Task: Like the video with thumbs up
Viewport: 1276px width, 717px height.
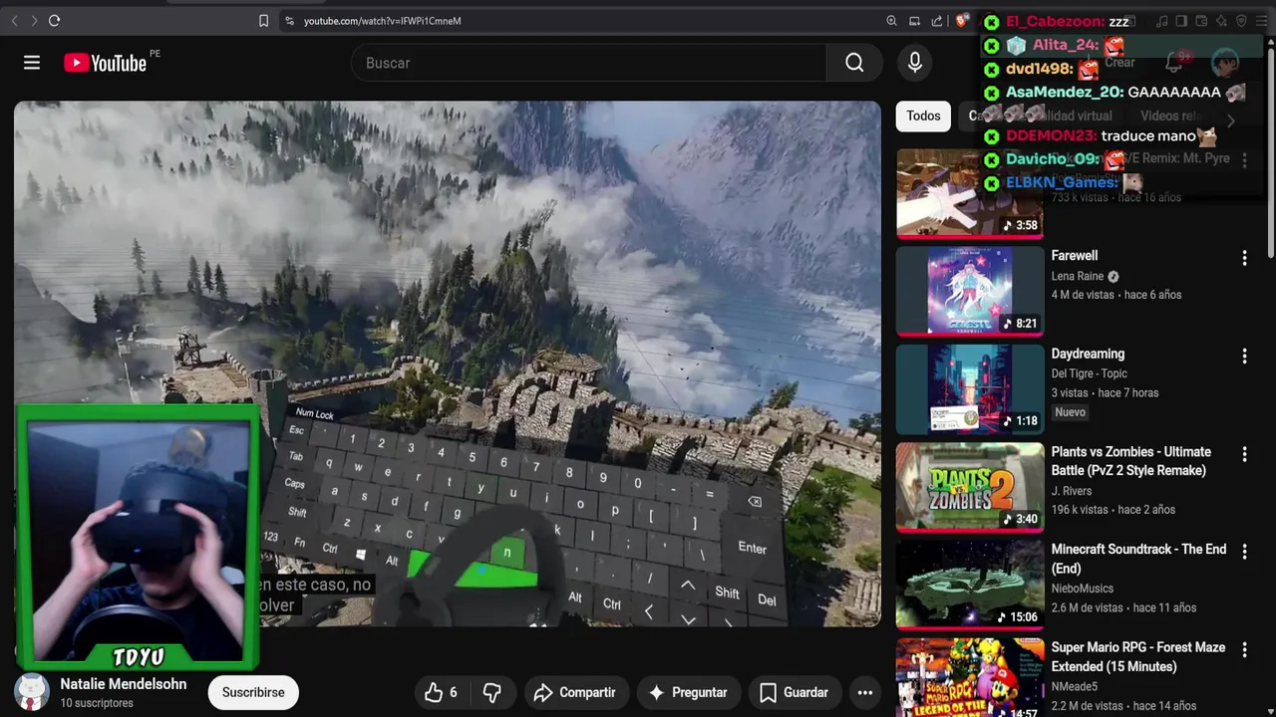Action: click(441, 692)
